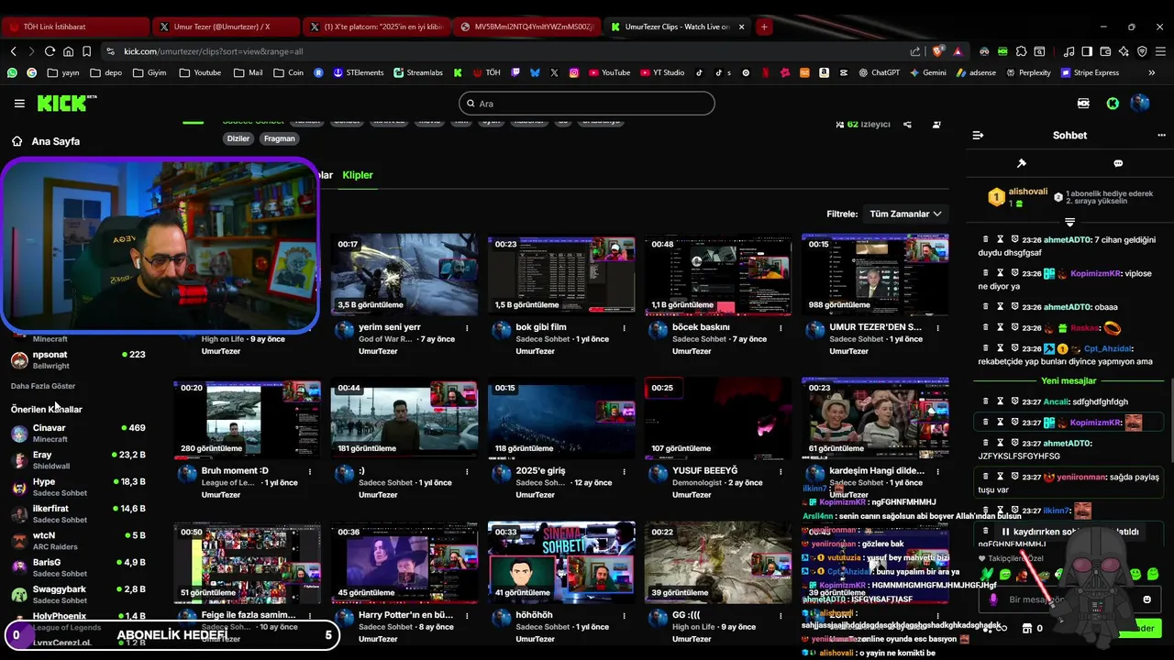Open Sohbet chat three-dot options
This screenshot has height=660, width=1174.
[1161, 135]
